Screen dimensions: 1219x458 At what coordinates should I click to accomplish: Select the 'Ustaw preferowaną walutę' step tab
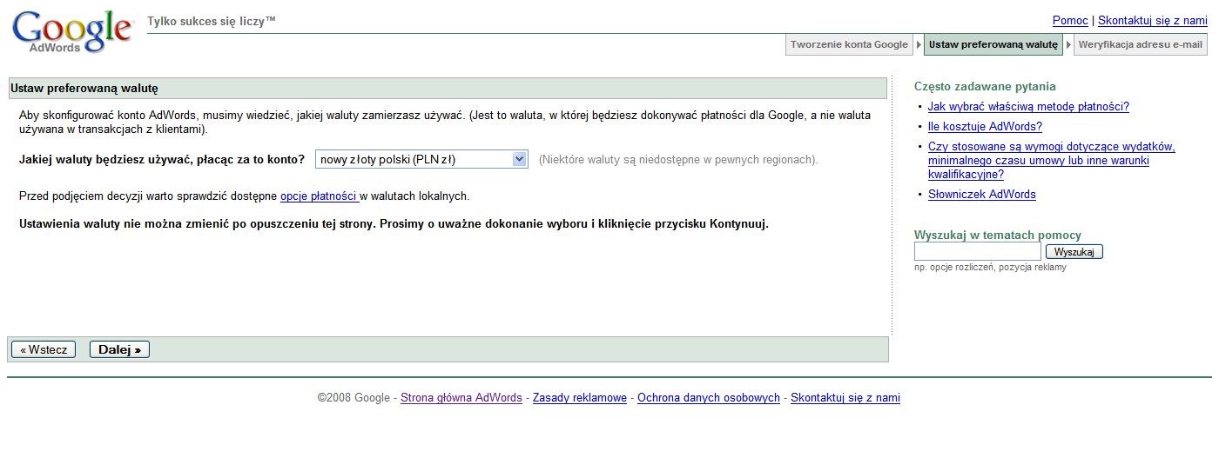pyautogui.click(x=993, y=45)
